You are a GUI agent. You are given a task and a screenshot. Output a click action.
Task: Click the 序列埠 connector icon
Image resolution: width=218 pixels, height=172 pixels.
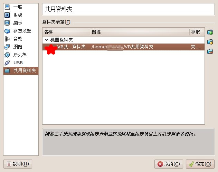pos(7,55)
